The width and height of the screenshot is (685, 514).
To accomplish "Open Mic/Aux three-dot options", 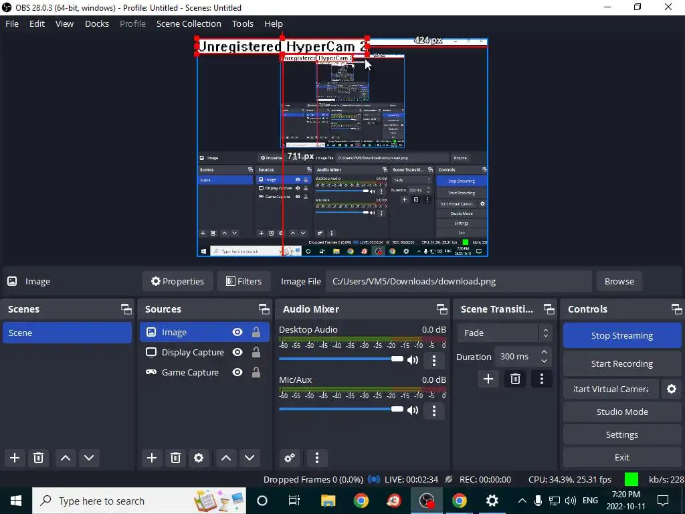I will point(433,411).
